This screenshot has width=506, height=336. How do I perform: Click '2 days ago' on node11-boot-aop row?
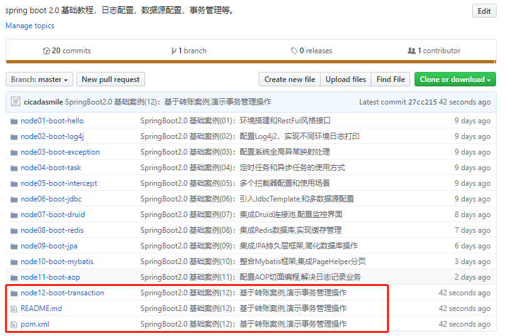(x=472, y=277)
